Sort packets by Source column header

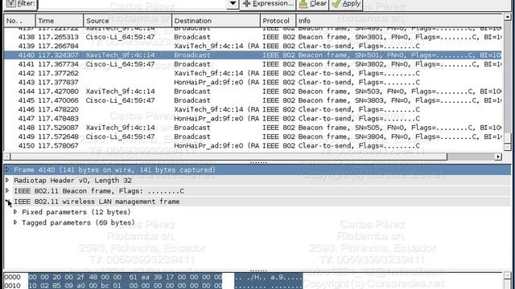coord(128,21)
